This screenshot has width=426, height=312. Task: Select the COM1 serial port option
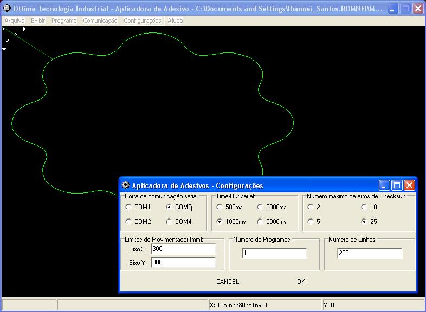128,207
